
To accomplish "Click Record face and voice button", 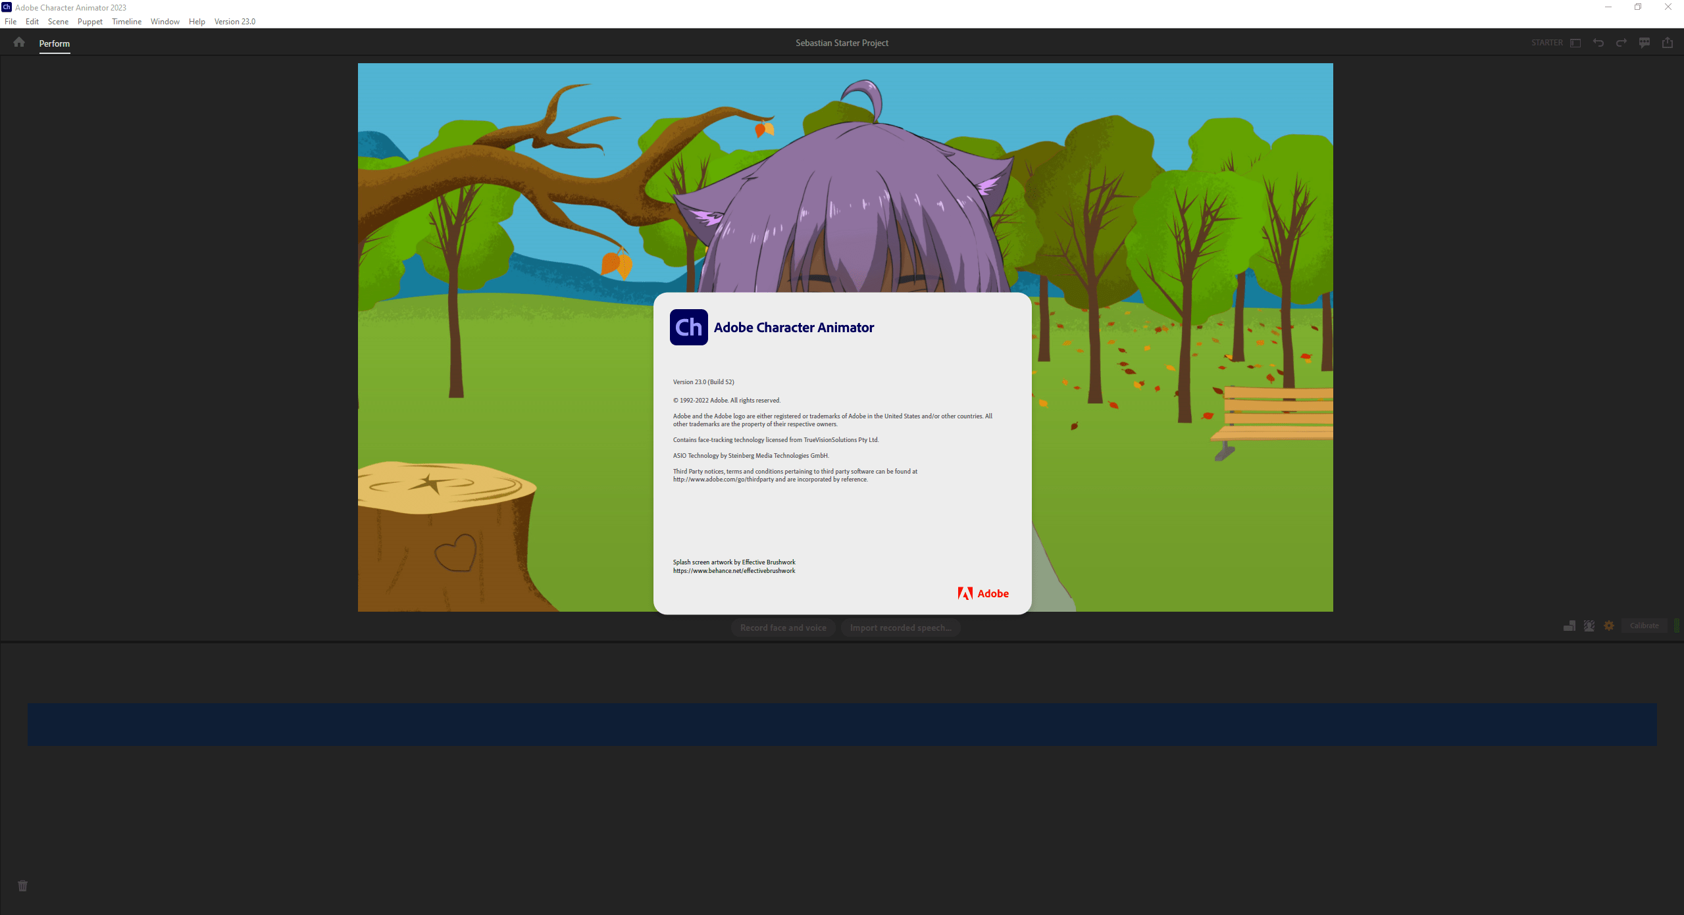I will point(783,628).
